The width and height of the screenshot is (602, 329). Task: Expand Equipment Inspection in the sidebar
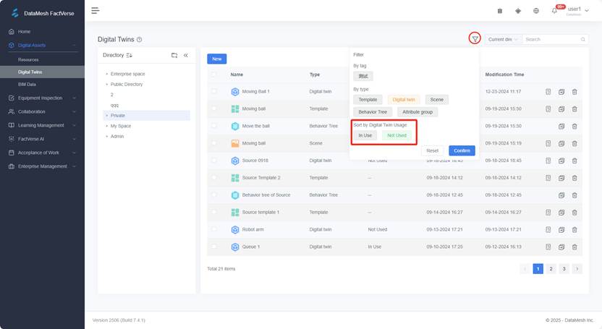42,98
